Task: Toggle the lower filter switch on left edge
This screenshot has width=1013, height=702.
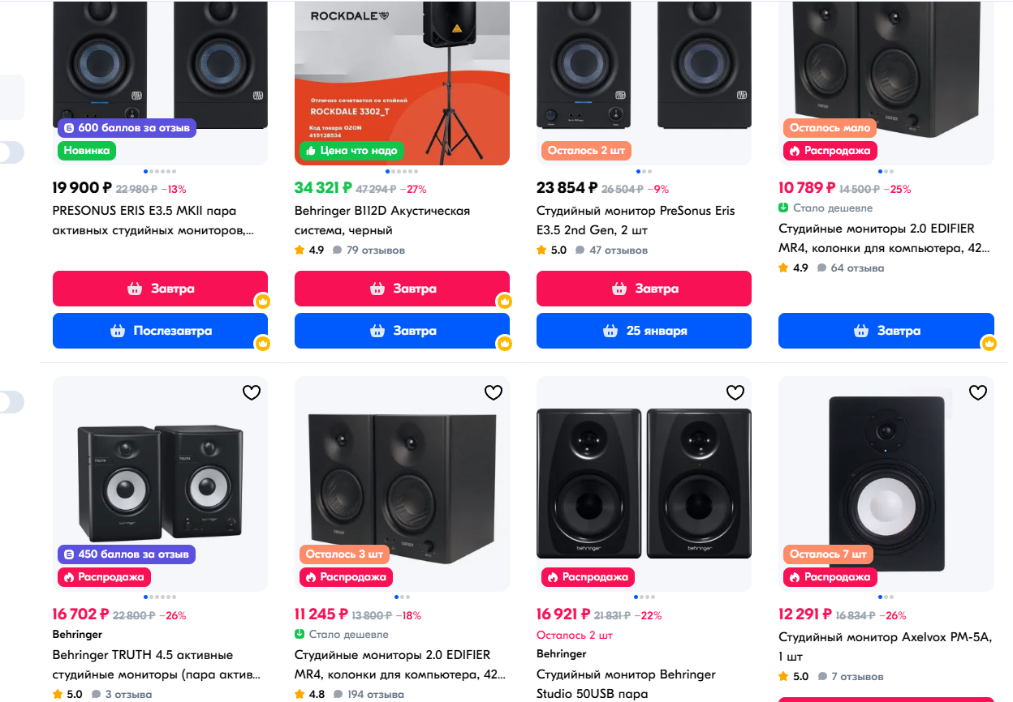Action: [11, 402]
